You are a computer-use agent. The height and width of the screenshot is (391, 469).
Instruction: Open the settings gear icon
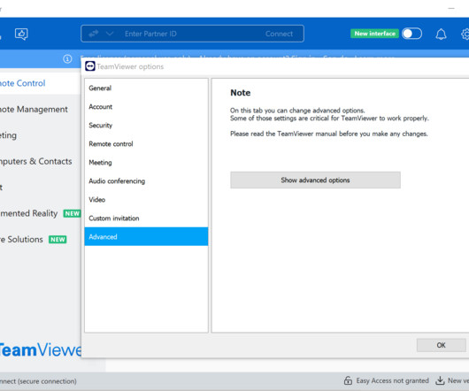pos(465,34)
